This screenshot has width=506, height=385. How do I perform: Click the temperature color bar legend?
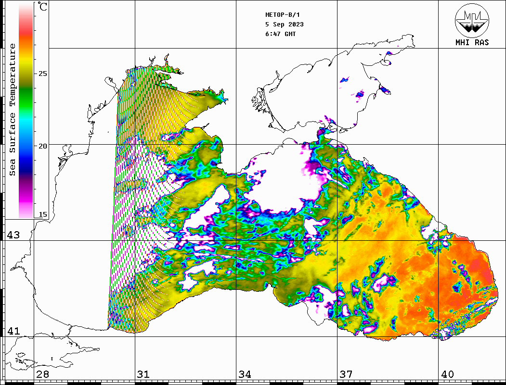tap(26, 111)
